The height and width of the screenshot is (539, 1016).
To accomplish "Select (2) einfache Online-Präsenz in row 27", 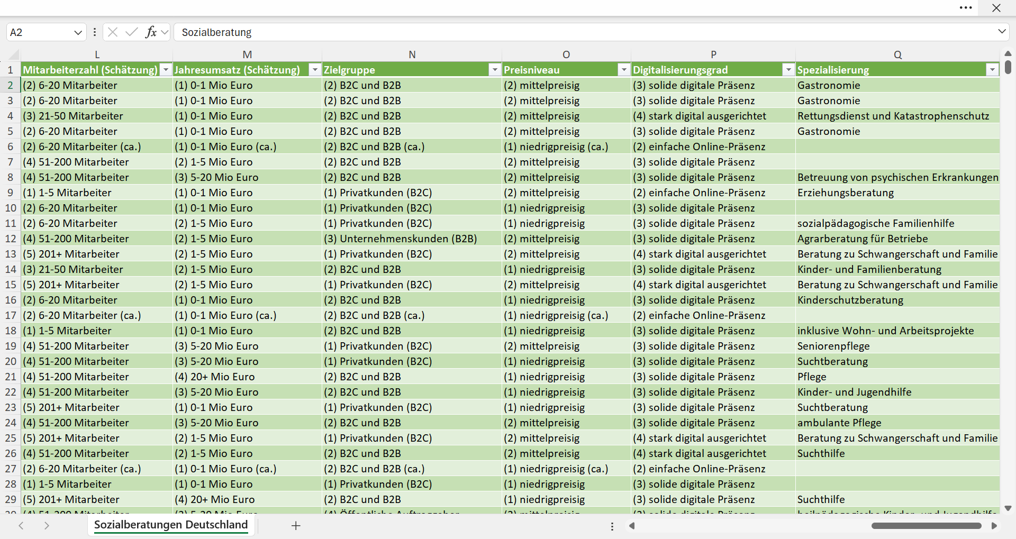I will 713,469.
